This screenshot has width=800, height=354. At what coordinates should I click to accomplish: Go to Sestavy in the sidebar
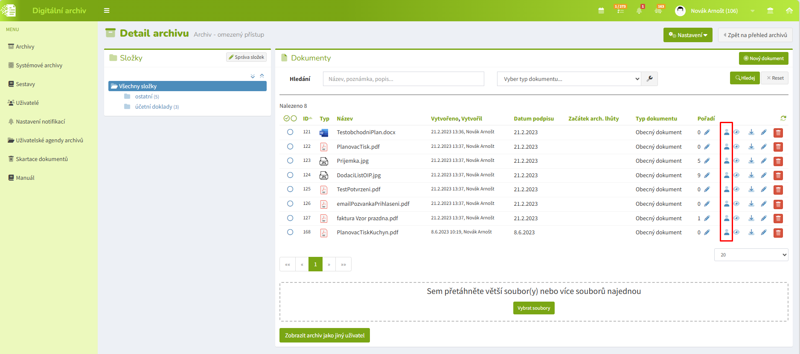point(25,84)
